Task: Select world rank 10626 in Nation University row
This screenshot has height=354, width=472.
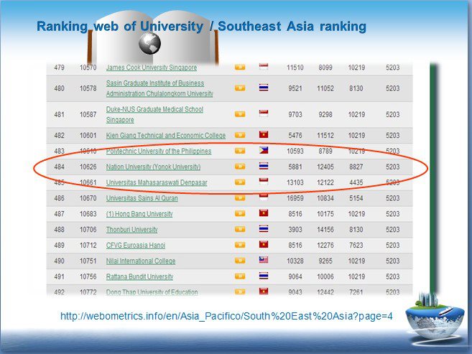Action: click(88, 167)
